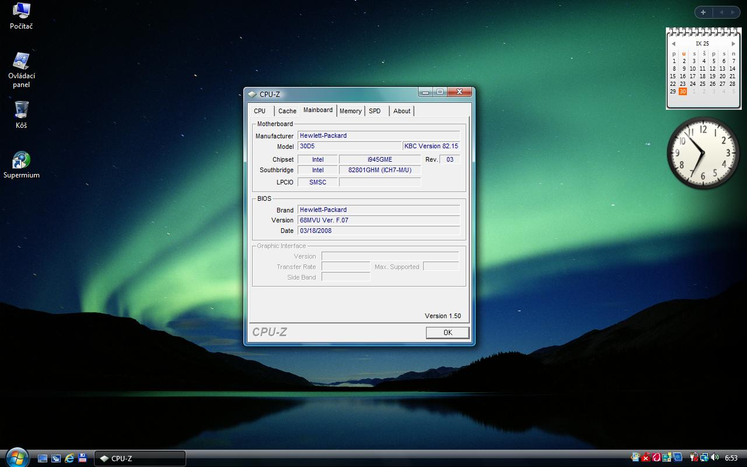Click the BIOS Brand Hewlett-Packard field
The width and height of the screenshot is (747, 467).
[x=379, y=210]
